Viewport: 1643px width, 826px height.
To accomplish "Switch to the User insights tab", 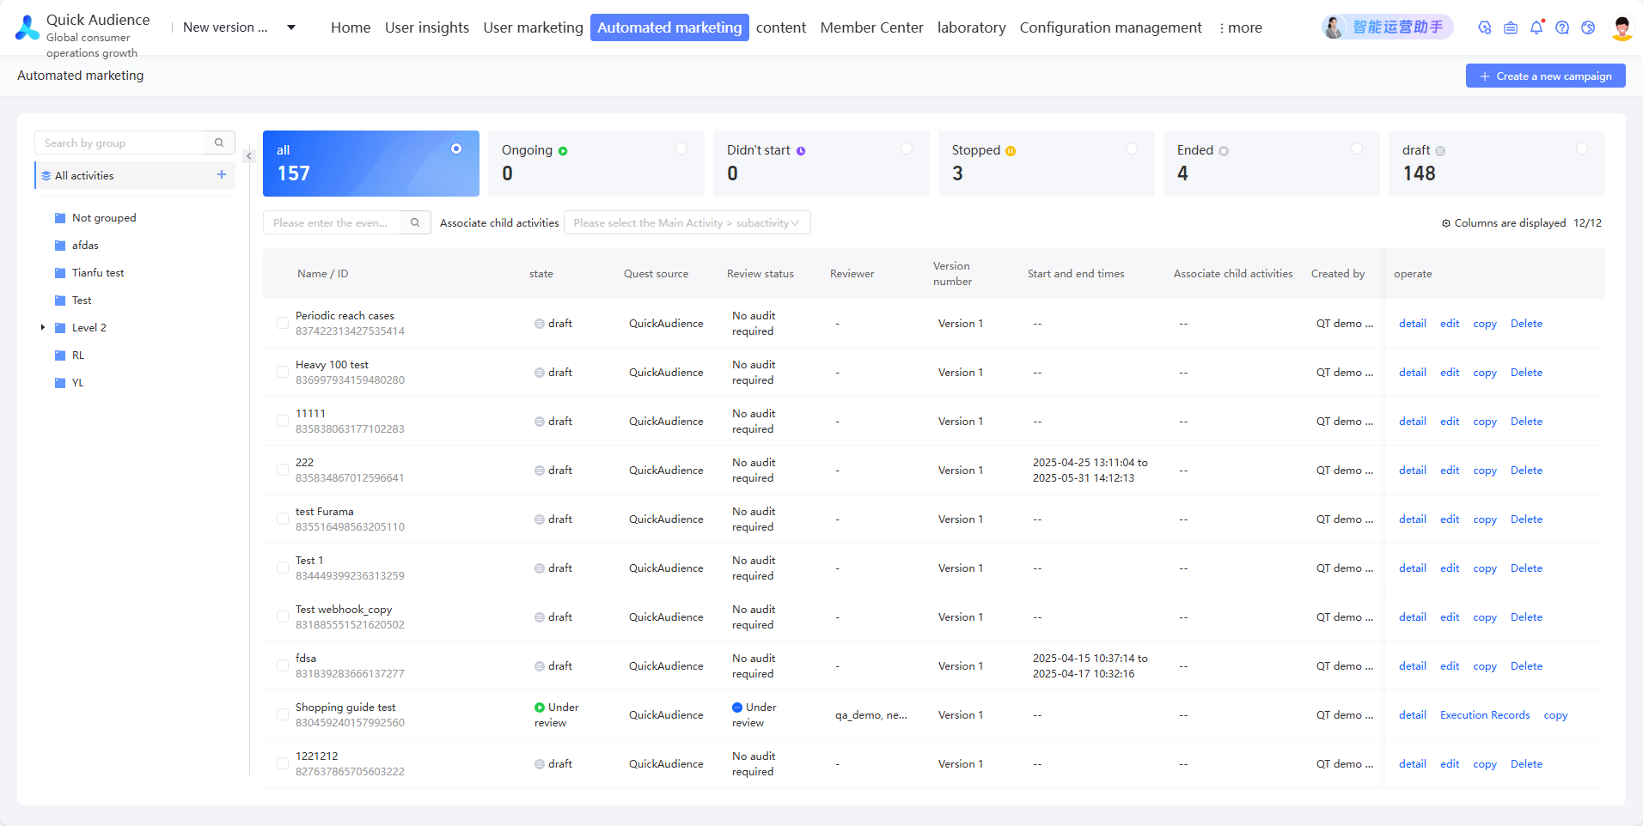I will (427, 27).
